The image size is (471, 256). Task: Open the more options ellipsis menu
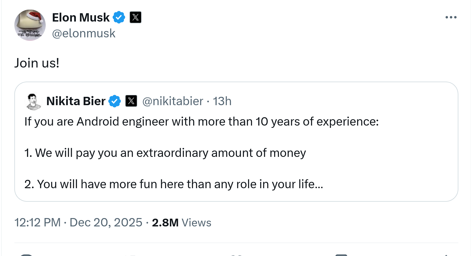pos(451,18)
